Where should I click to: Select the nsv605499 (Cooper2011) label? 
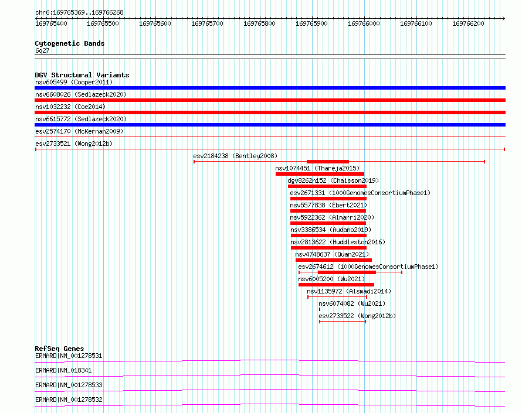(74, 82)
